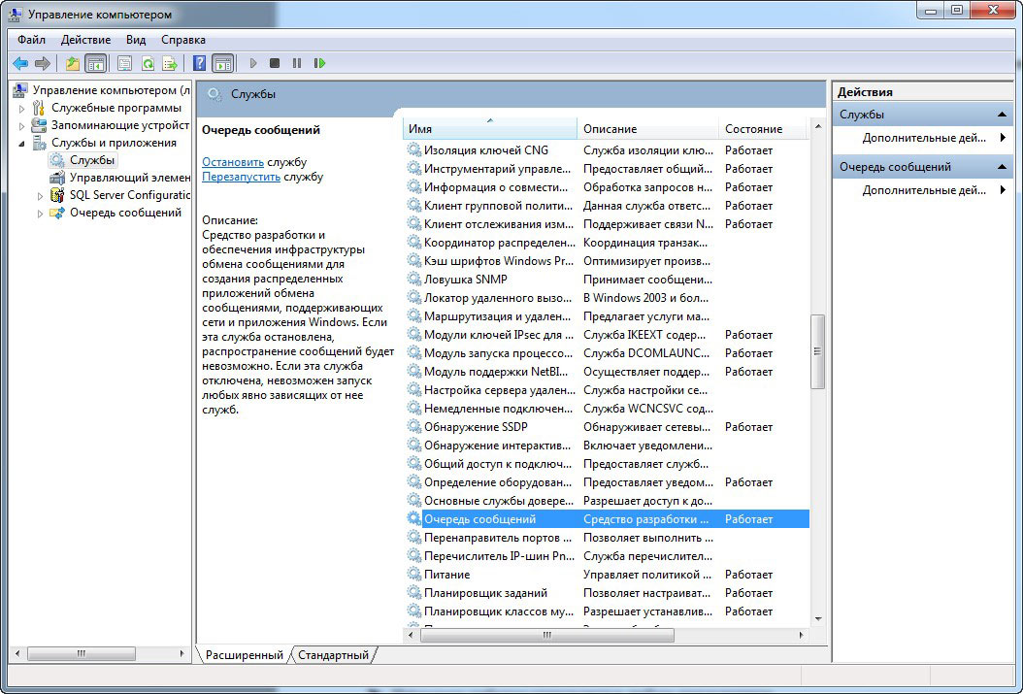Click the Описание column header
Viewport: 1023px width, 694px height.
[647, 129]
